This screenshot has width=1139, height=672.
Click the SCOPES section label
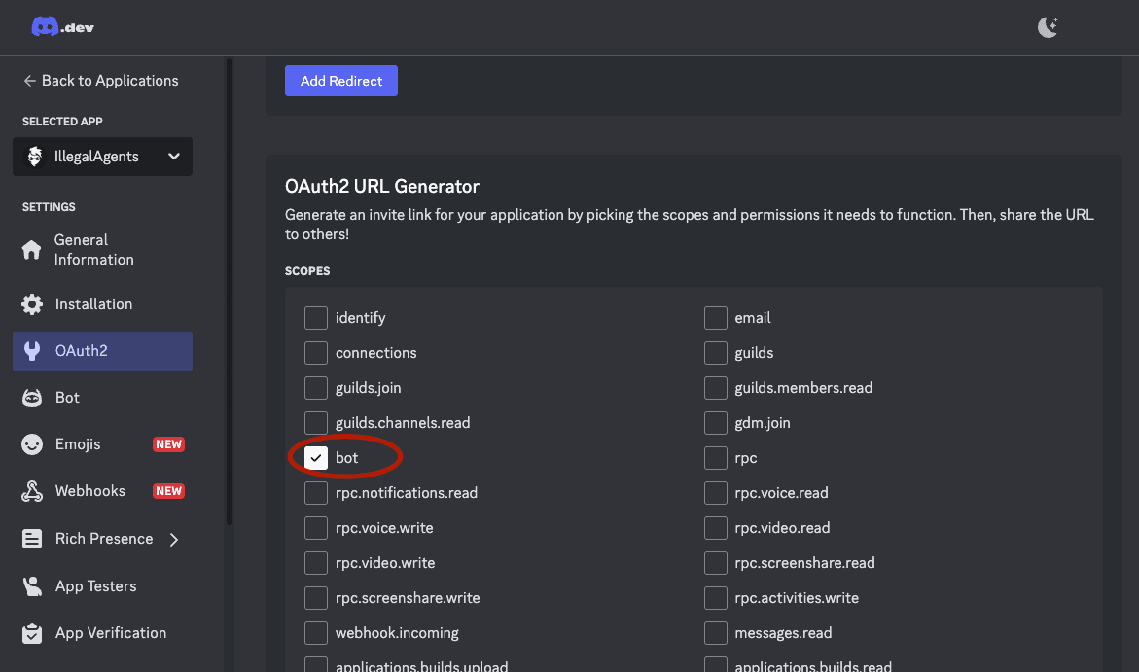point(307,271)
